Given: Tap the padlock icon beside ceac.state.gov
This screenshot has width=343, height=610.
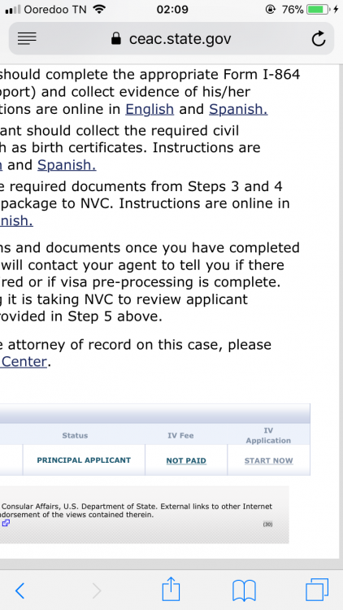Looking at the screenshot, I should click(x=116, y=38).
